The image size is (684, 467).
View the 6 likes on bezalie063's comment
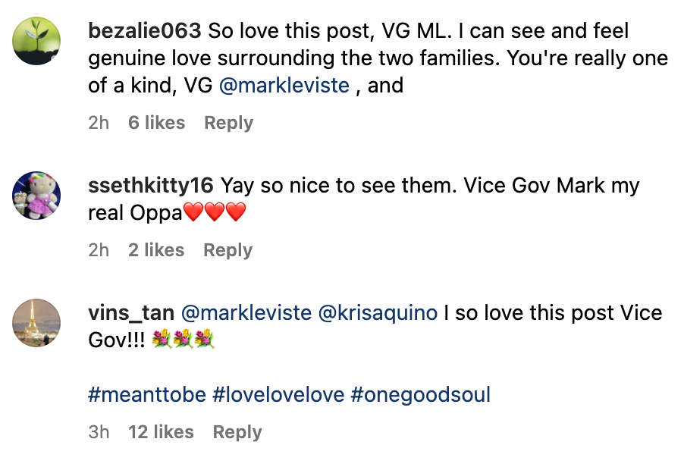156,123
